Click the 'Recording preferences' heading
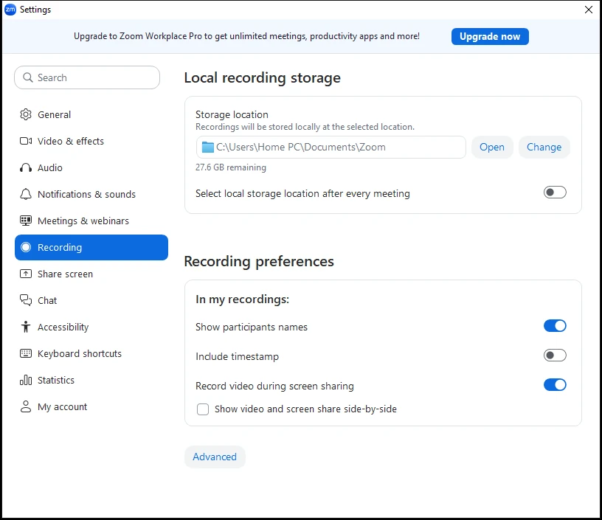Image resolution: width=602 pixels, height=520 pixels. [x=259, y=261]
